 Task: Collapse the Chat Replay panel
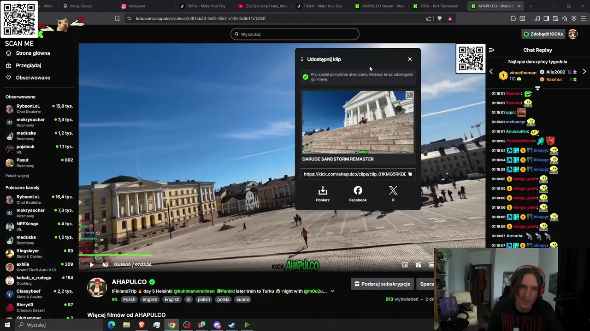[x=491, y=50]
